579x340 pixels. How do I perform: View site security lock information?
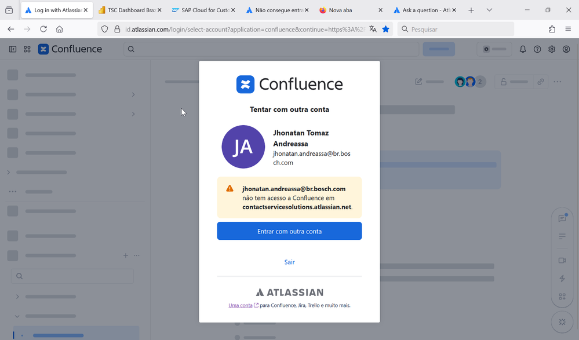(117, 29)
